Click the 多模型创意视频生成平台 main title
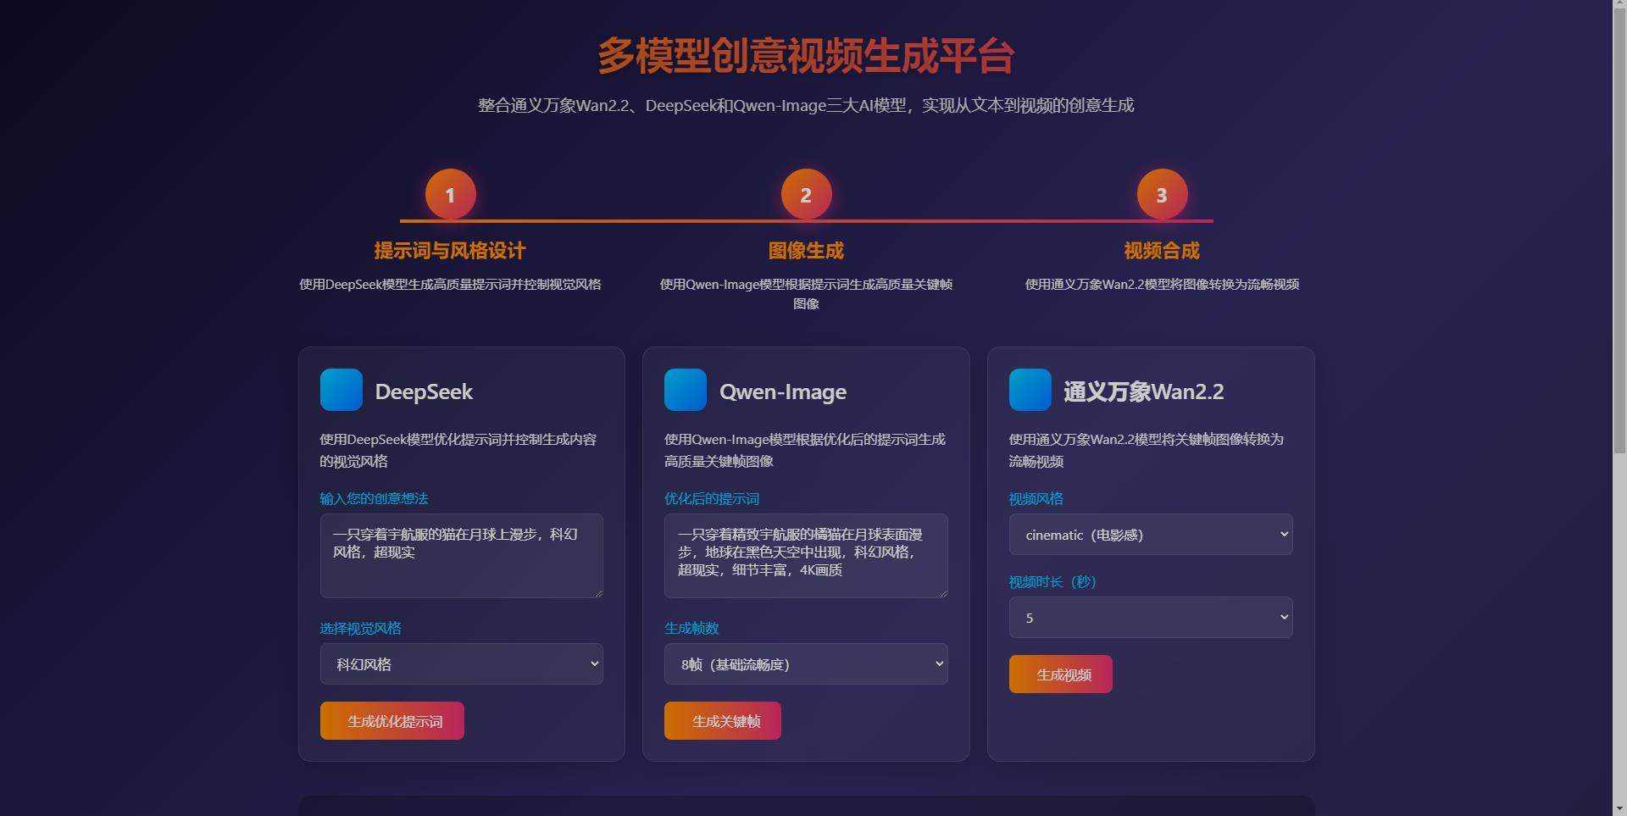1627x816 pixels. click(x=806, y=56)
